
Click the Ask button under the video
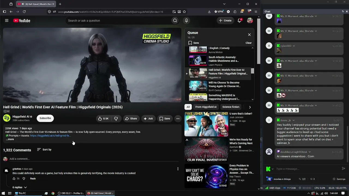click(x=148, y=118)
